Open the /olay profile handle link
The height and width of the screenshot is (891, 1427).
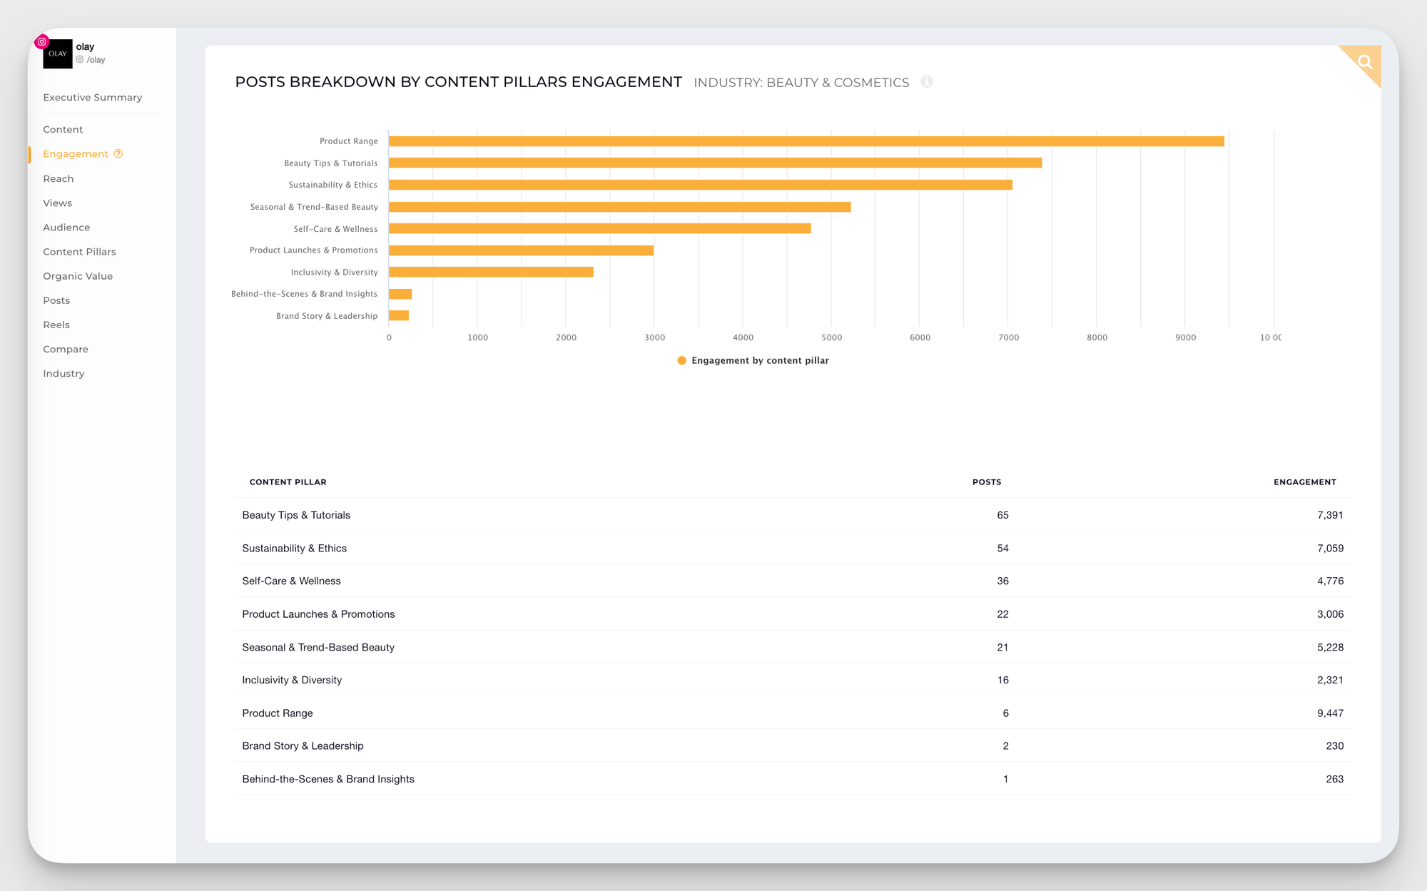pos(96,60)
